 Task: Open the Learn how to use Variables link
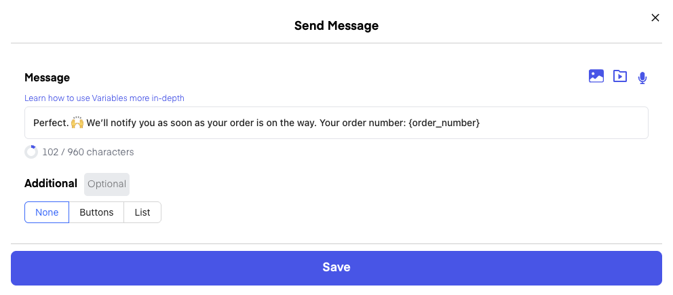click(x=104, y=98)
